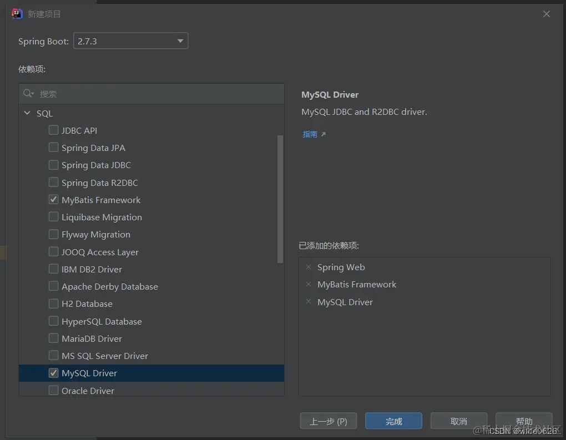566x440 pixels.
Task: Enable the JDBC API checkbox
Action: [x=53, y=130]
